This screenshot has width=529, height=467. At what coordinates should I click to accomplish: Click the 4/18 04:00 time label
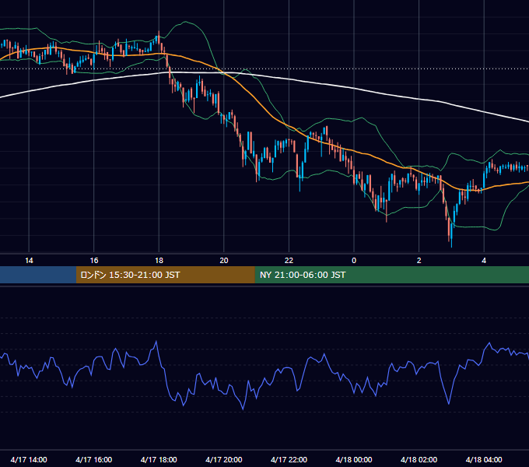(484, 459)
